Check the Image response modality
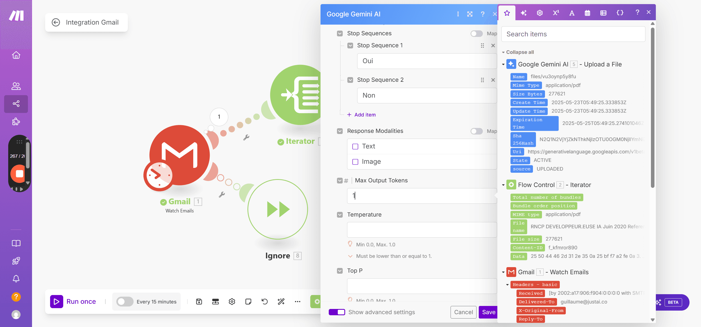 click(355, 162)
